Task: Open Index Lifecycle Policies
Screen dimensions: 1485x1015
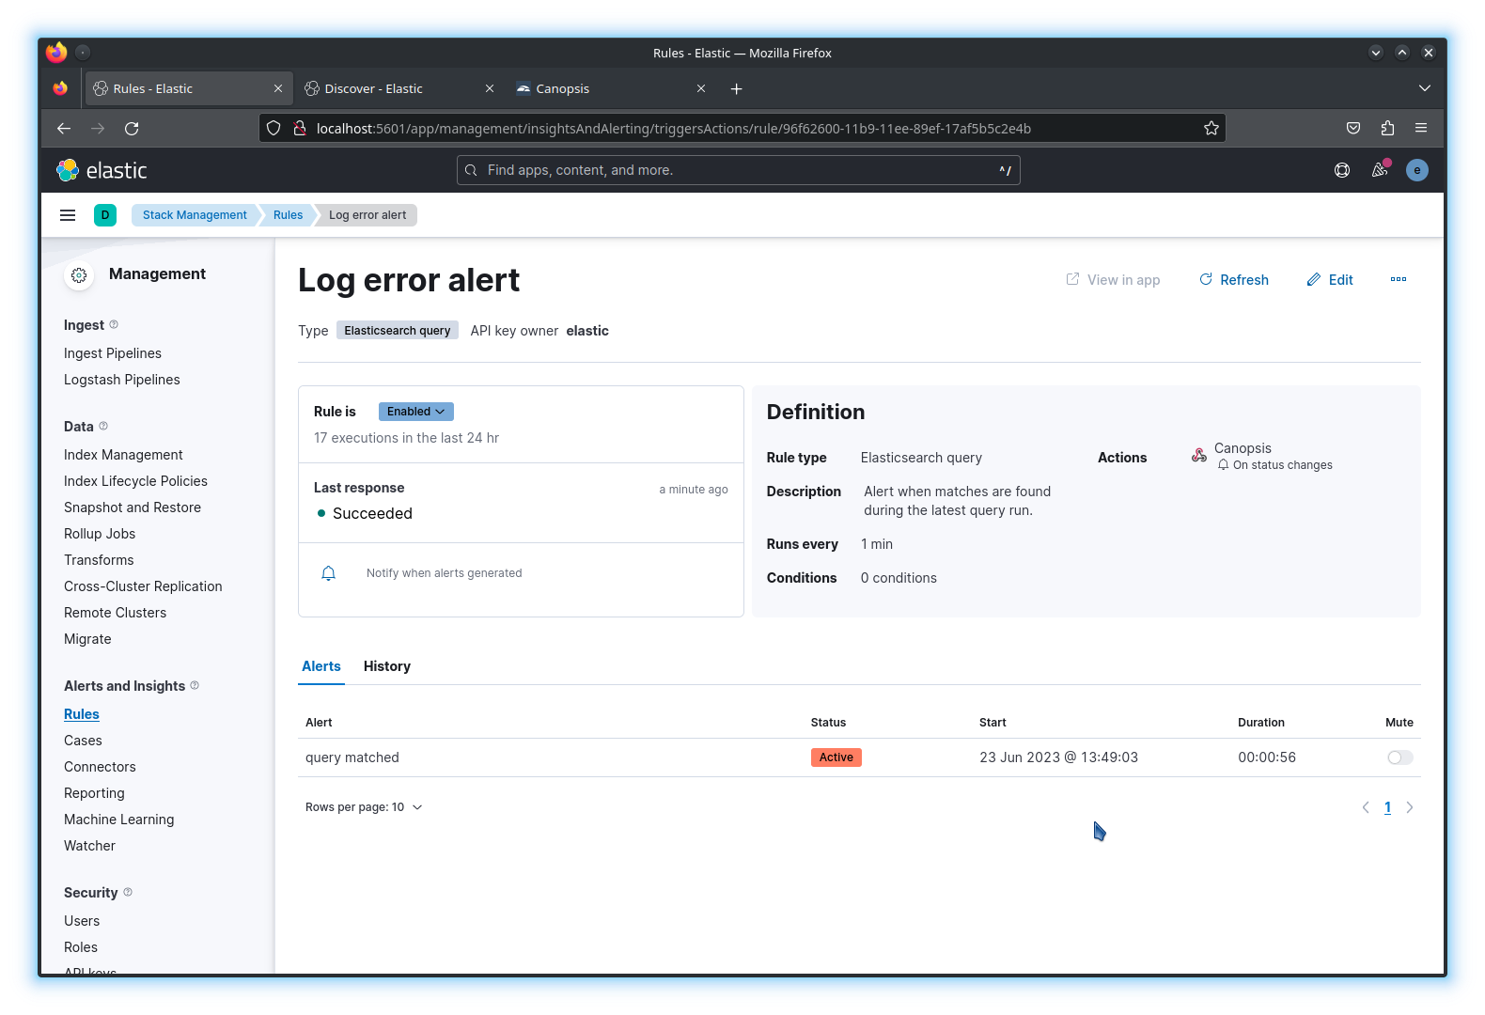Action: (x=135, y=481)
